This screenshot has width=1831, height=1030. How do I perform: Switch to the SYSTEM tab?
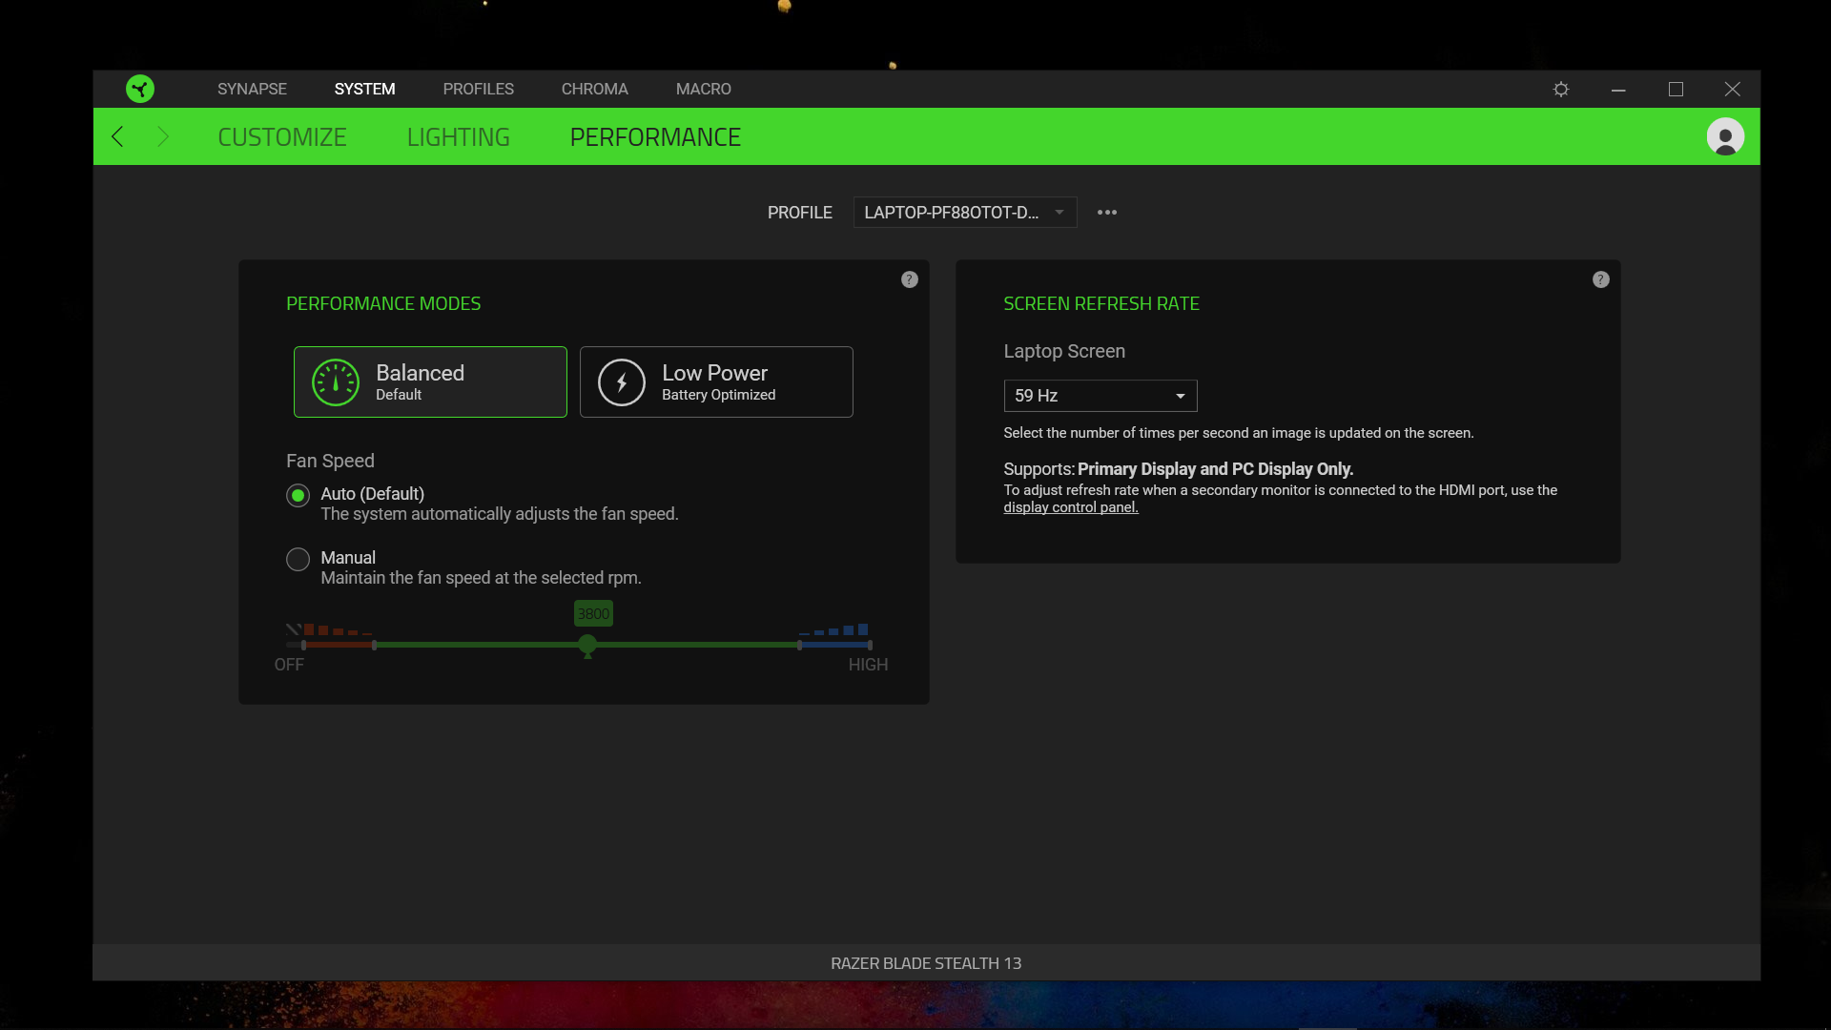(364, 89)
